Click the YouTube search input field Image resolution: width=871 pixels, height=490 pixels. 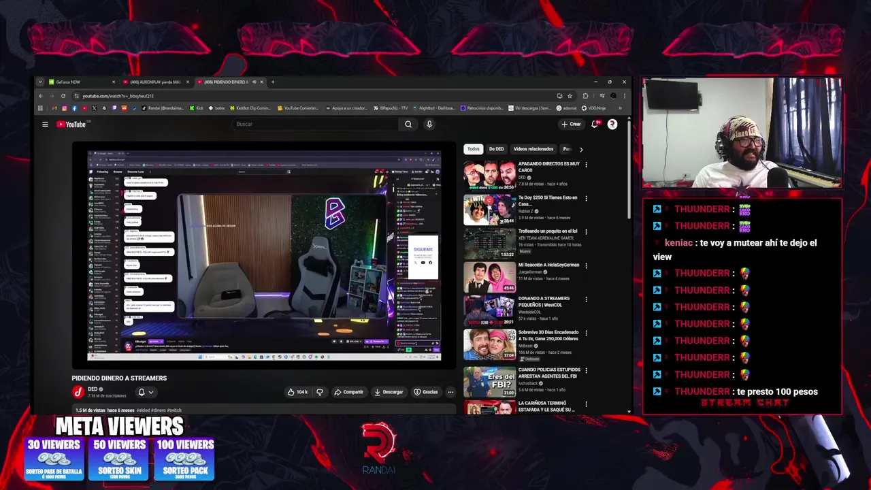pyautogui.click(x=315, y=124)
